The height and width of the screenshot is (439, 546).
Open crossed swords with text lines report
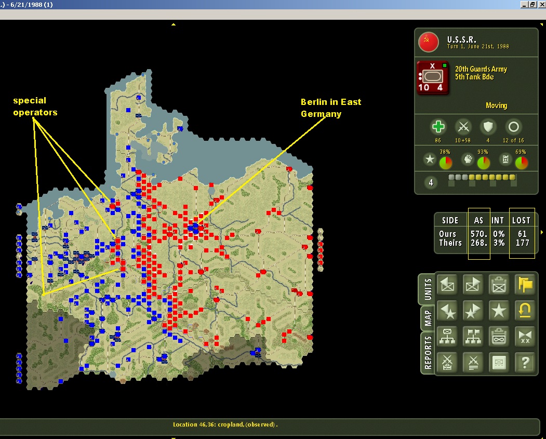tap(473, 363)
